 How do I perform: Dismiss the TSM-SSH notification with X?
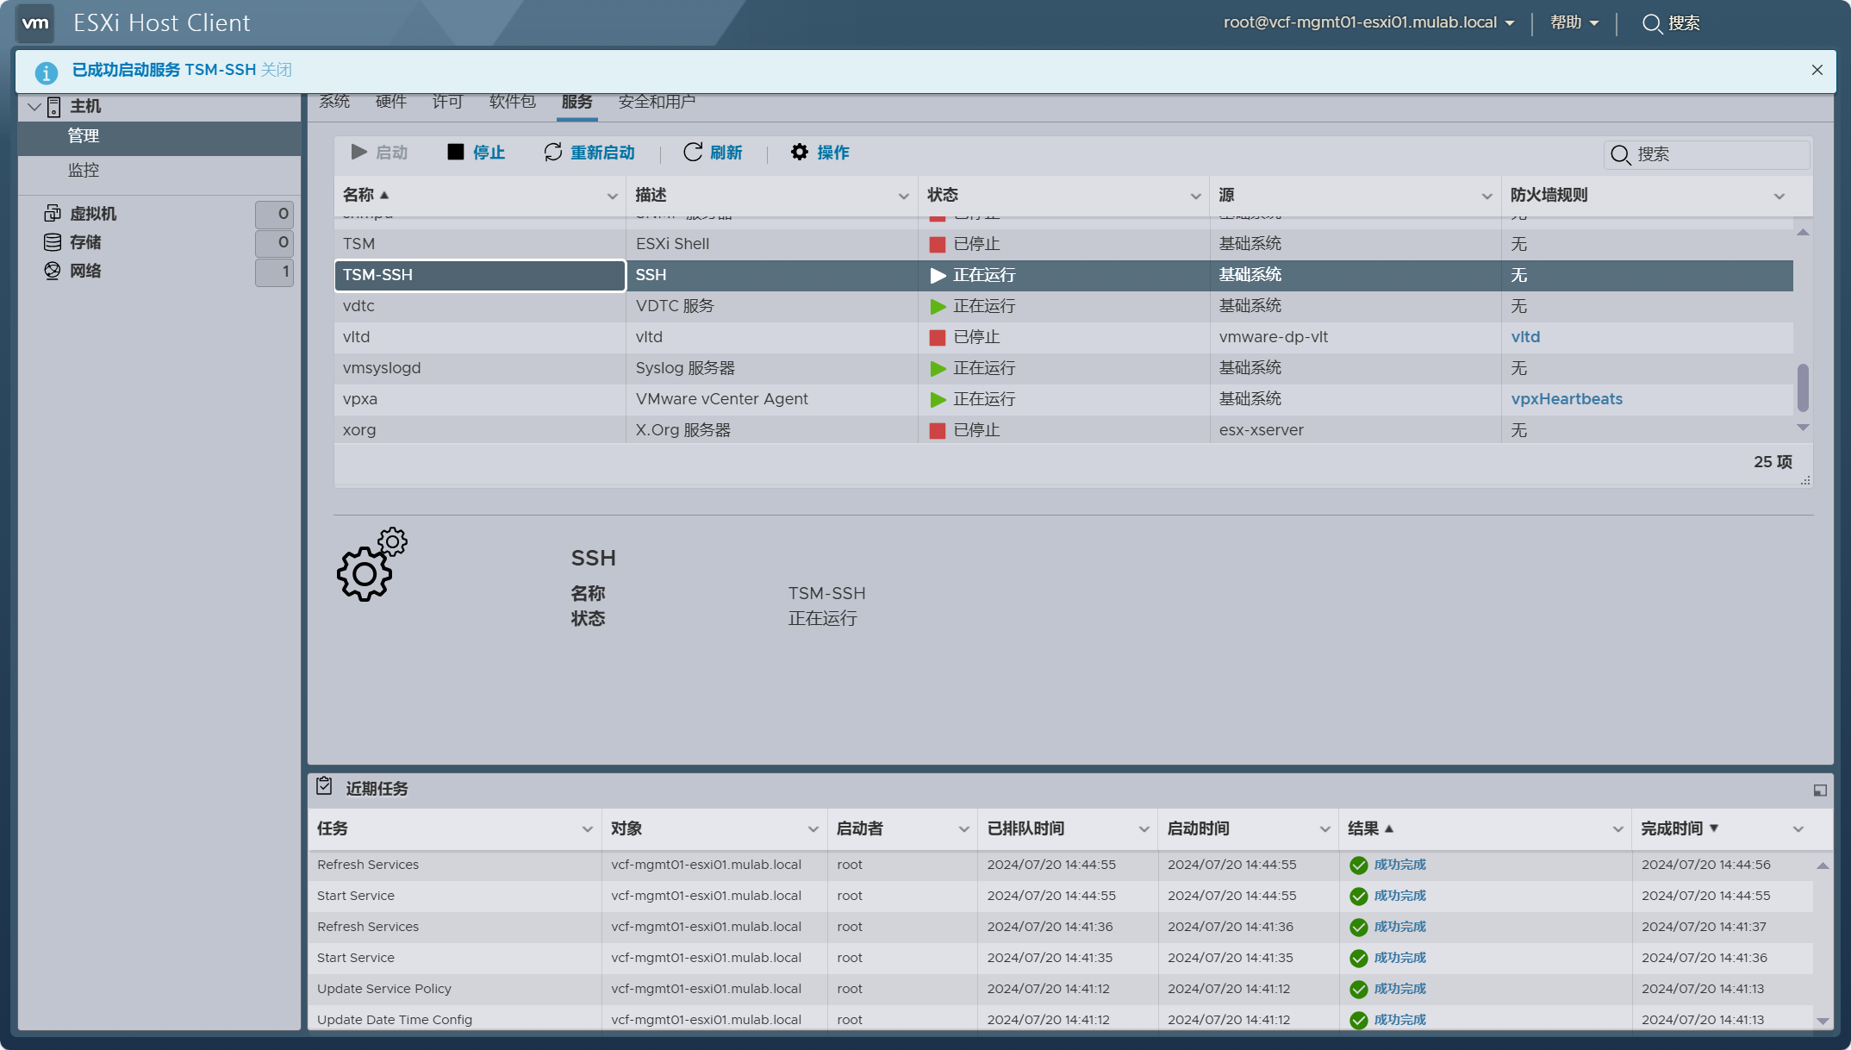pyautogui.click(x=1817, y=71)
